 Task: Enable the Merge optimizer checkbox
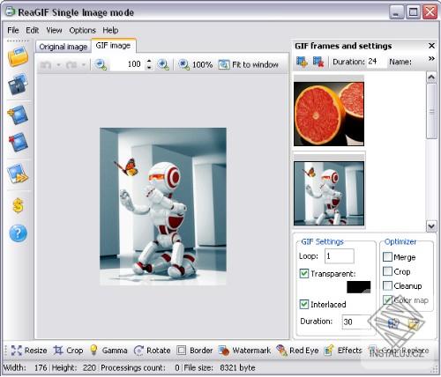387,257
